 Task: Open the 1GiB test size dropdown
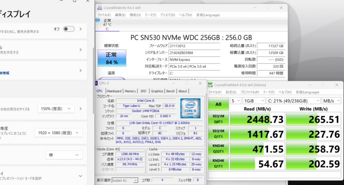click(254, 101)
